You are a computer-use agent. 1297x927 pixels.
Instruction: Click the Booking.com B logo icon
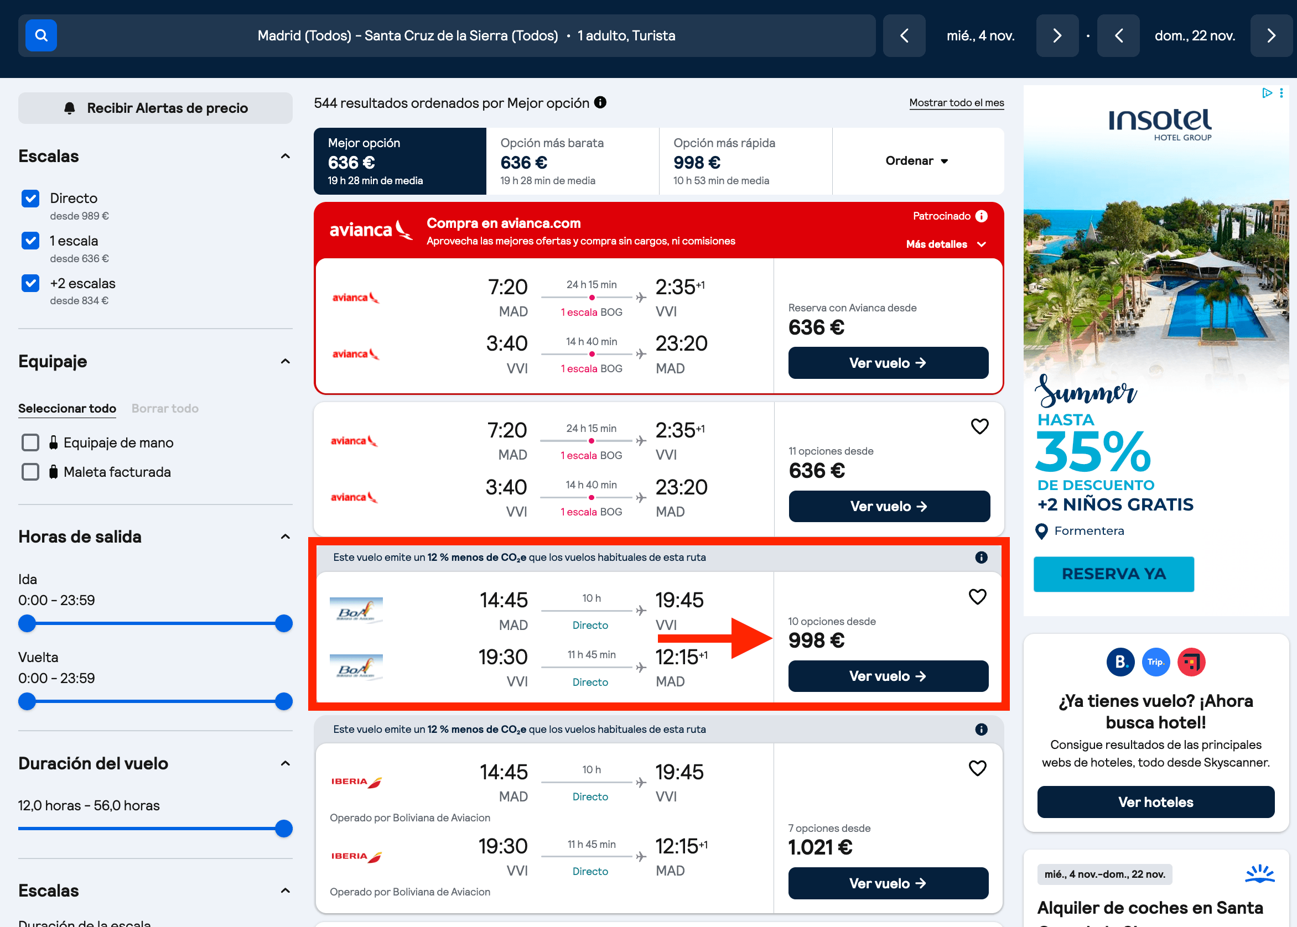point(1120,662)
